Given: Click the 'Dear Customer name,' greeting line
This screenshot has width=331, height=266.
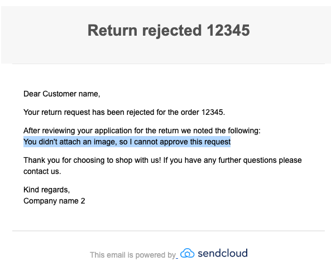Looking at the screenshot, I should (x=61, y=94).
